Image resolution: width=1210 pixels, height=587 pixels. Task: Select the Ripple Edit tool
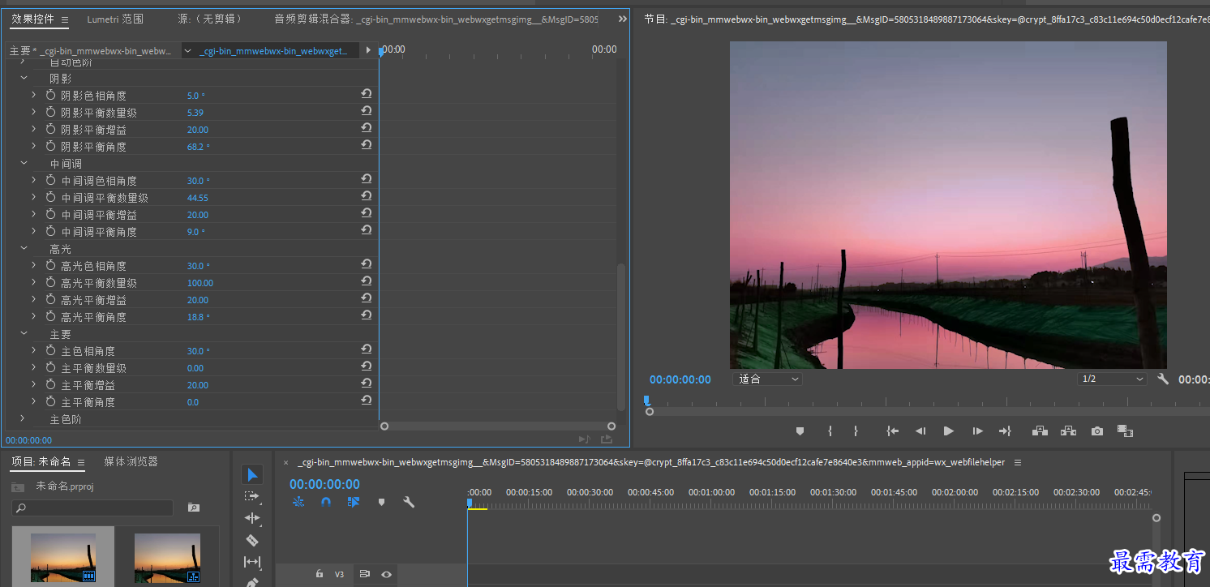pos(252,518)
